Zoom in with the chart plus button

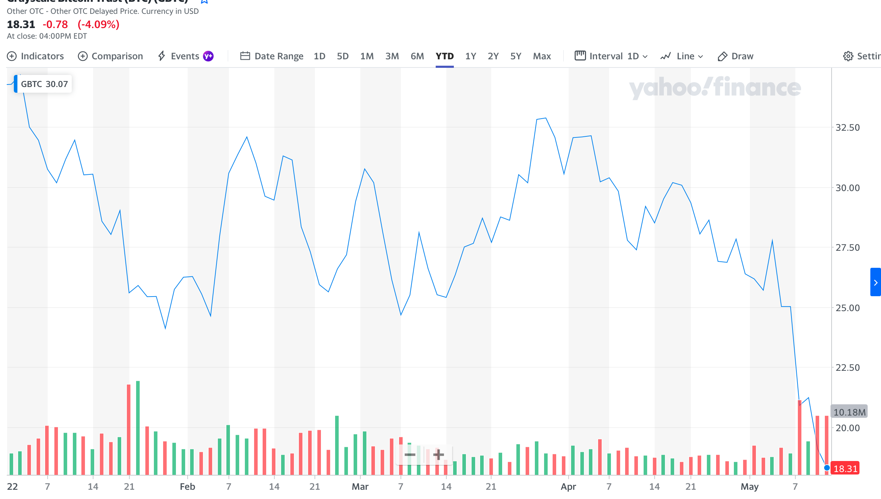[439, 455]
